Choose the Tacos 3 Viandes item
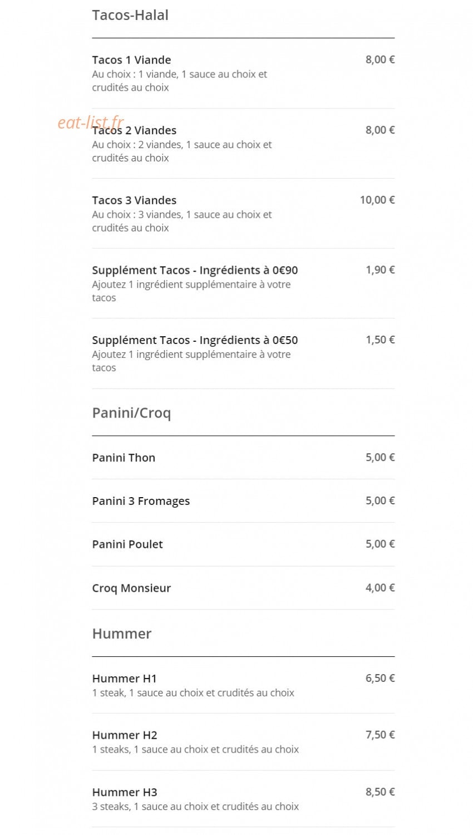 click(243, 214)
